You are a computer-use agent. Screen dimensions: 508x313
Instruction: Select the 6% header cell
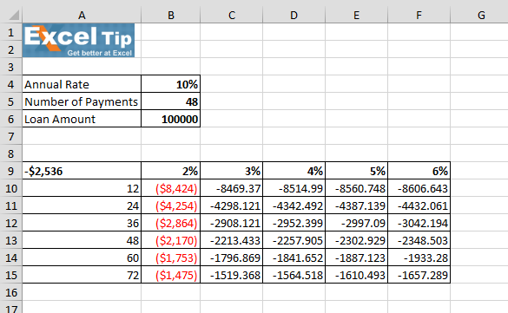[419, 171]
